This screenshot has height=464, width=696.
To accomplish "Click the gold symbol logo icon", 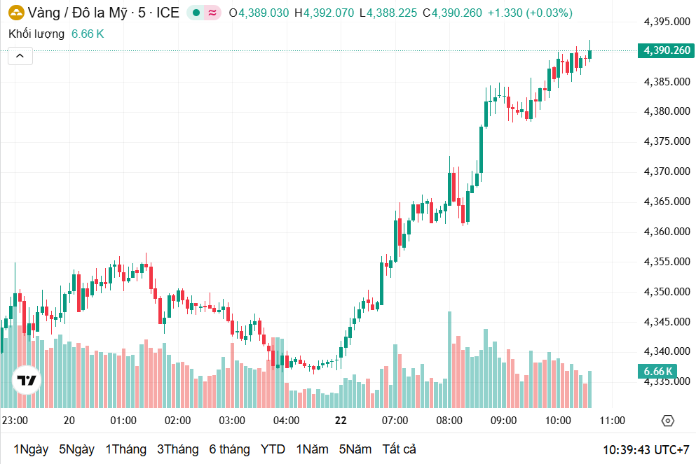I will (15, 13).
